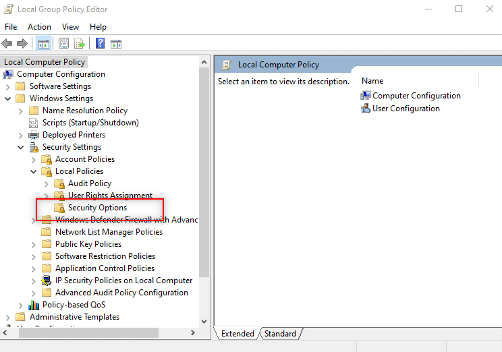Click the Application Control Policies label
Viewport: 502px width, 352px height.
pos(105,268)
